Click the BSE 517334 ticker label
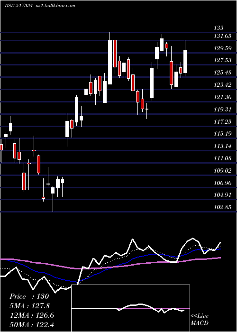Screen dimensions: 237x332 point(19,5)
